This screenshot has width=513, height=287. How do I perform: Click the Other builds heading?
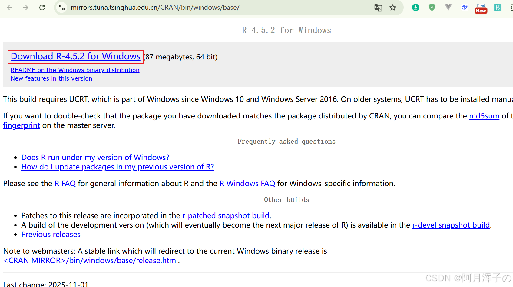[x=286, y=200]
